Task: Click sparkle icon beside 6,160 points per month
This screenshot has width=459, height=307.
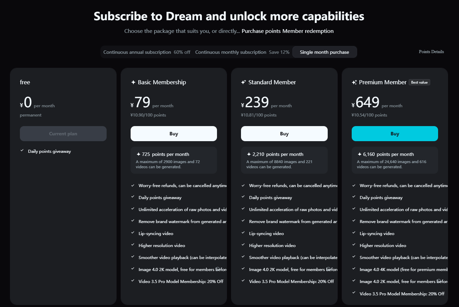Action: click(360, 154)
